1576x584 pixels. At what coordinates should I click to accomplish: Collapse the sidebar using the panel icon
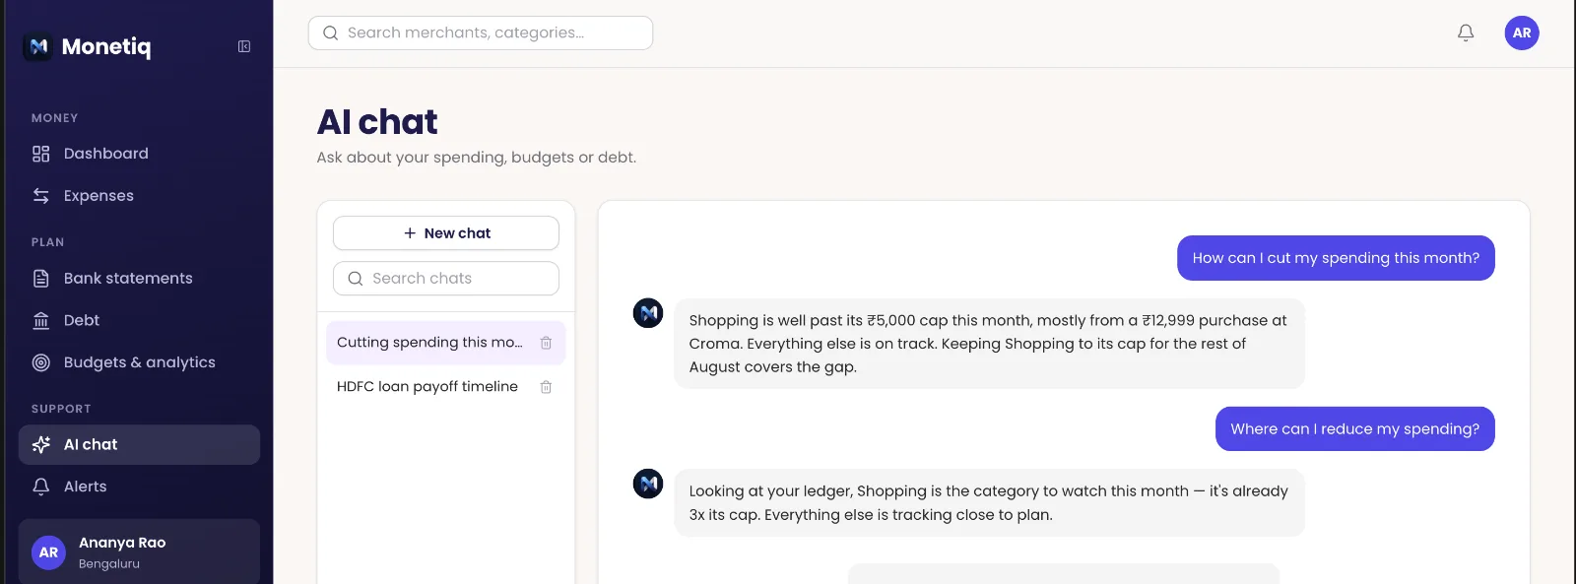[x=244, y=46]
